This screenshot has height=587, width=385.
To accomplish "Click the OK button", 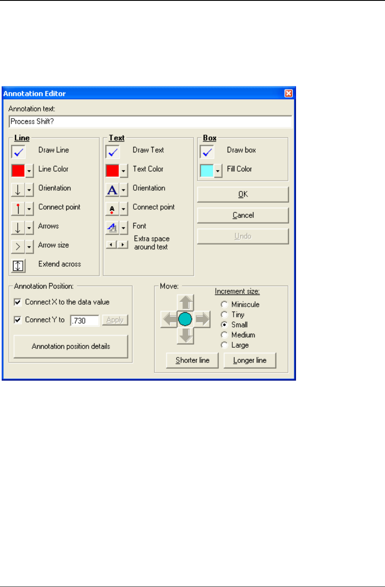I will click(x=243, y=195).
